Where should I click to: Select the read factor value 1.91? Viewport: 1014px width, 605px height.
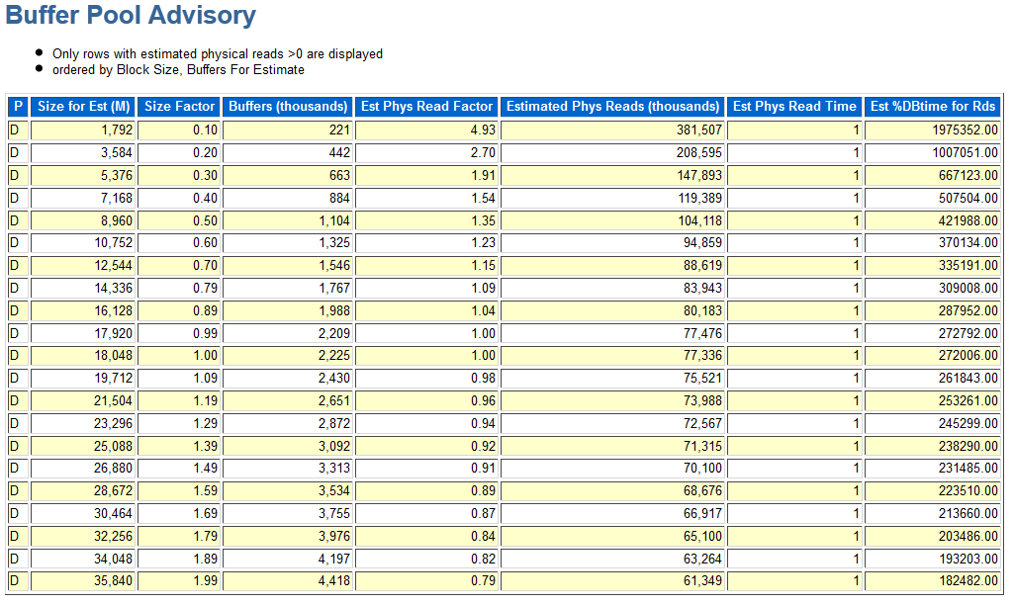(x=426, y=175)
